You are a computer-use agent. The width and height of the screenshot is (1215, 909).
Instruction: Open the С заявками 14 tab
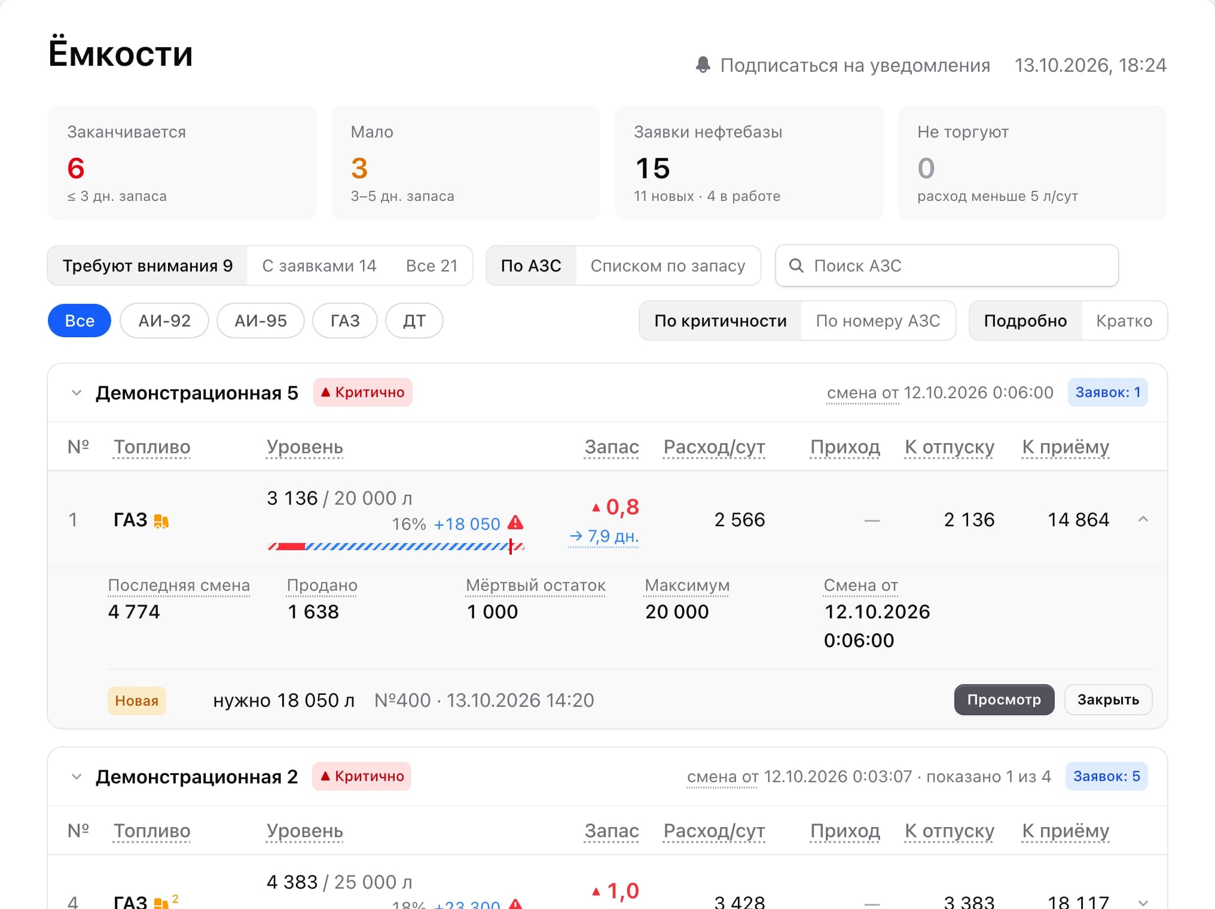point(319,266)
